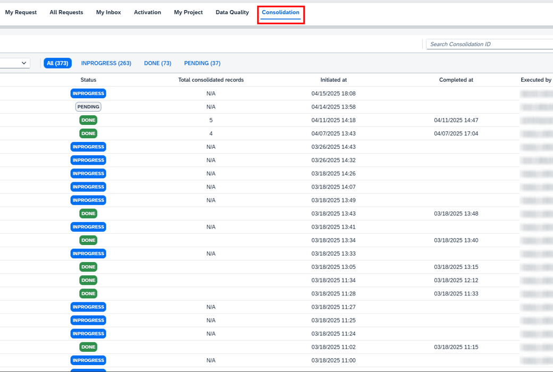Viewport: 553px width, 372px height.
Task: Select the All (373) filter
Action: click(x=57, y=63)
